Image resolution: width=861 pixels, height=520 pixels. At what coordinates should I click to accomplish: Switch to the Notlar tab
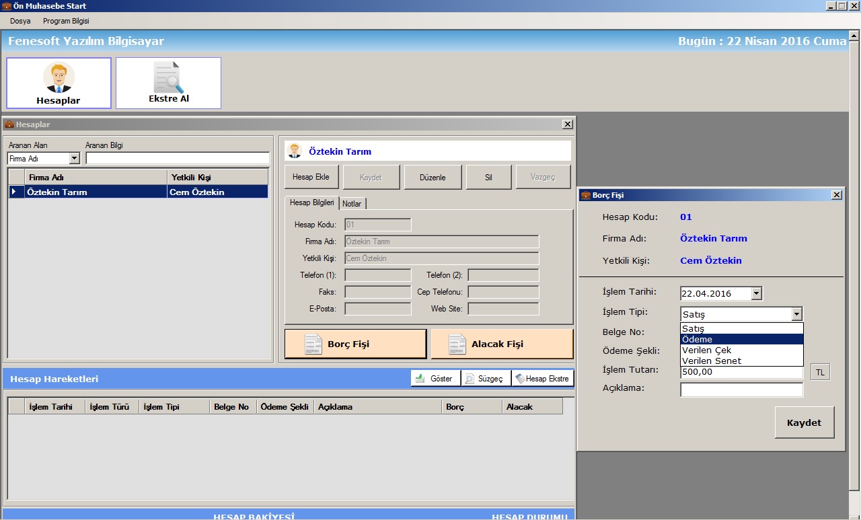coord(352,204)
